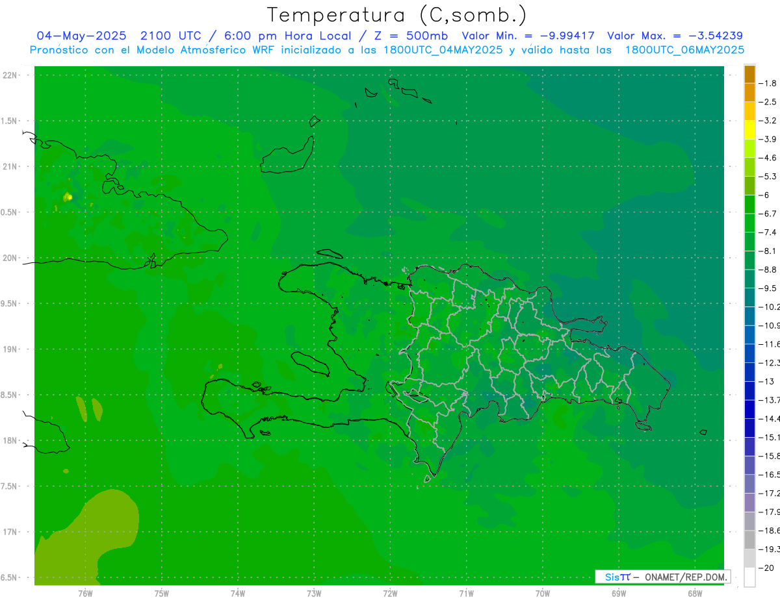This screenshot has width=780, height=602.
Task: Click the '22N' latitude label
Action: (10, 75)
